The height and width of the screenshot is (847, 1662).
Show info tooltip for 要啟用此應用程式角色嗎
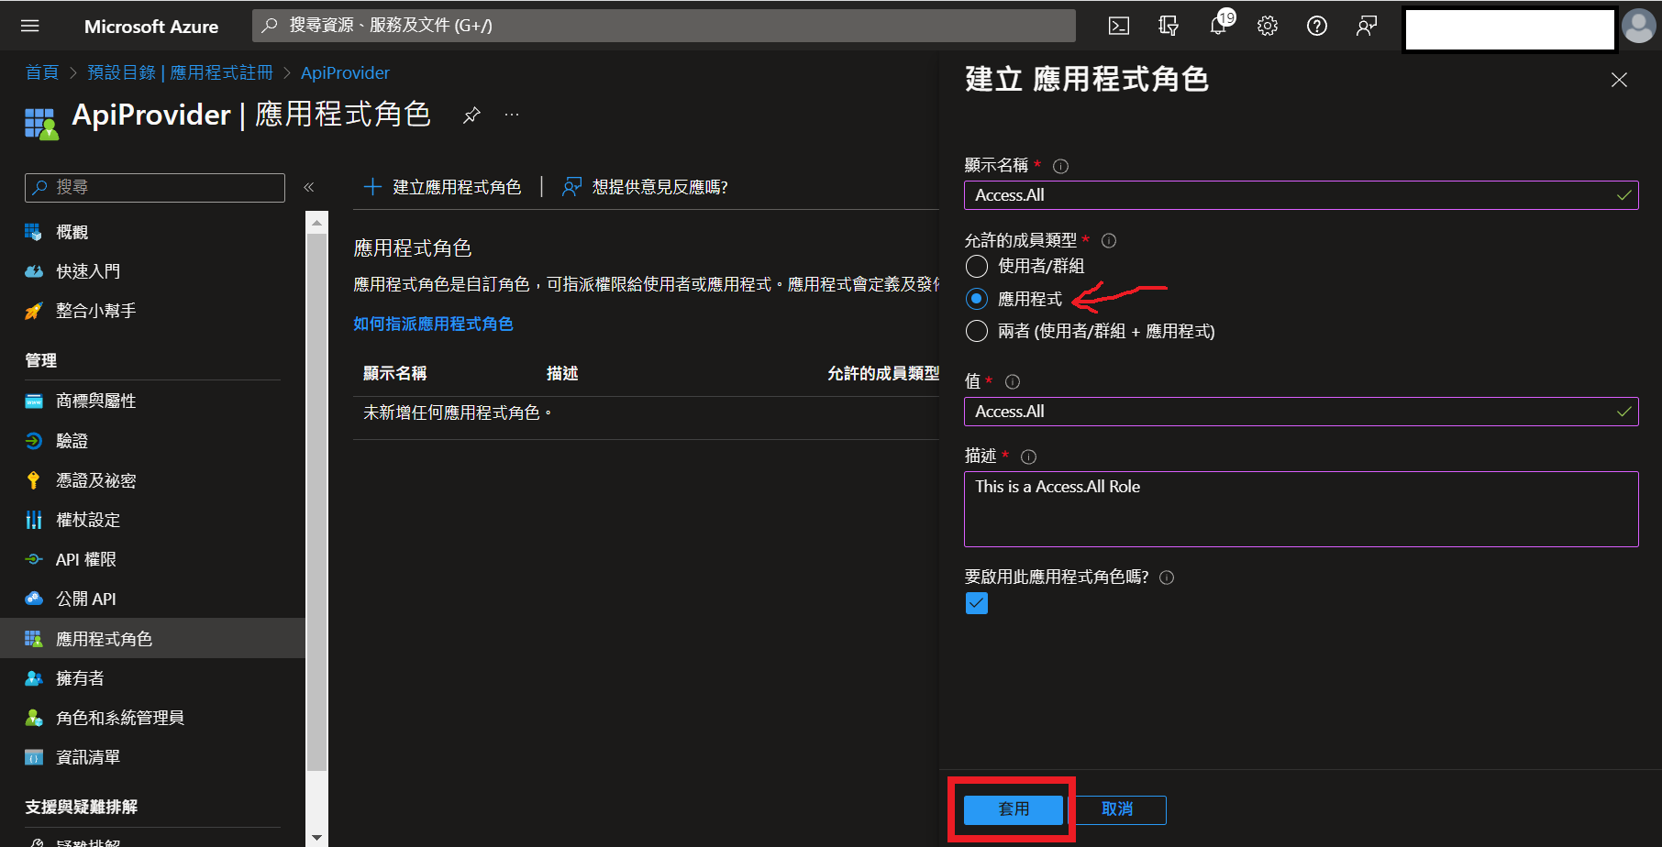click(1167, 577)
